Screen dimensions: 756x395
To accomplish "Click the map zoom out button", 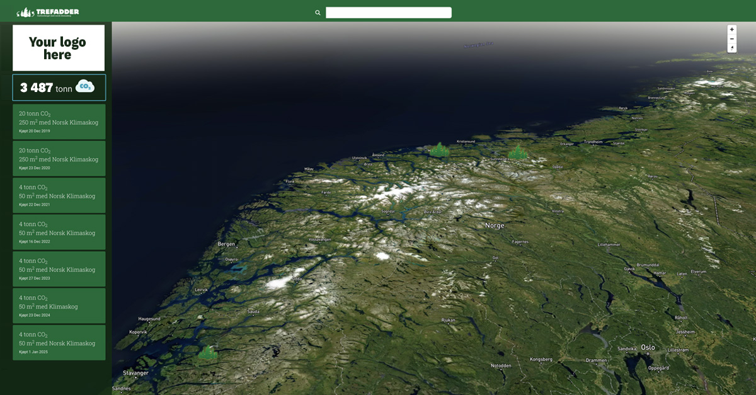I will [731, 39].
